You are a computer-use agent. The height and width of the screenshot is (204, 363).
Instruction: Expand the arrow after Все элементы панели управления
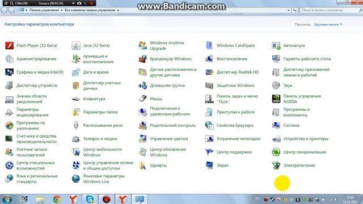tap(118, 10)
